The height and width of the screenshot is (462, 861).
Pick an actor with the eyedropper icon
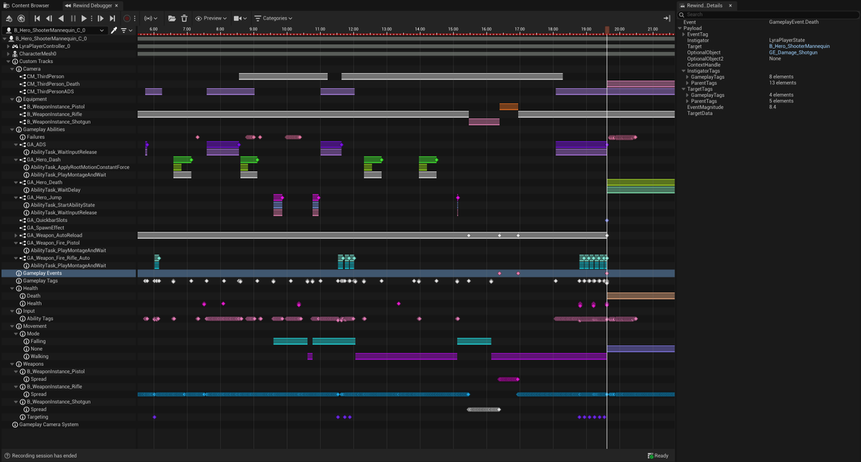click(x=113, y=30)
